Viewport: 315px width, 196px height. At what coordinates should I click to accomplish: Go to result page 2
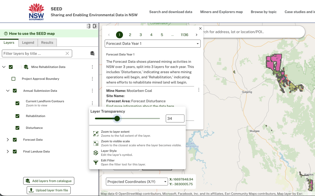[130, 35]
